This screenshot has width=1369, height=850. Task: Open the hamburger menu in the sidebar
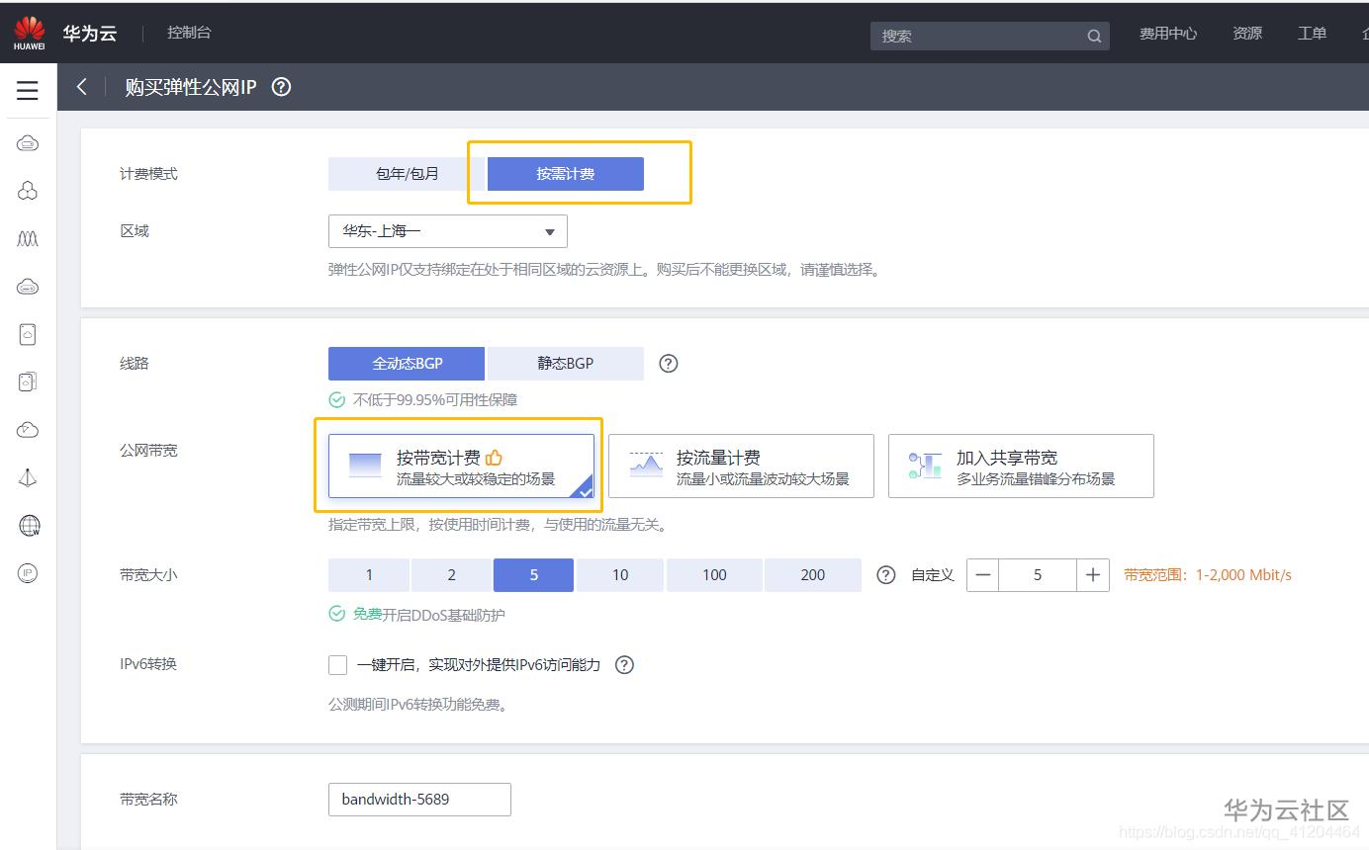[28, 91]
